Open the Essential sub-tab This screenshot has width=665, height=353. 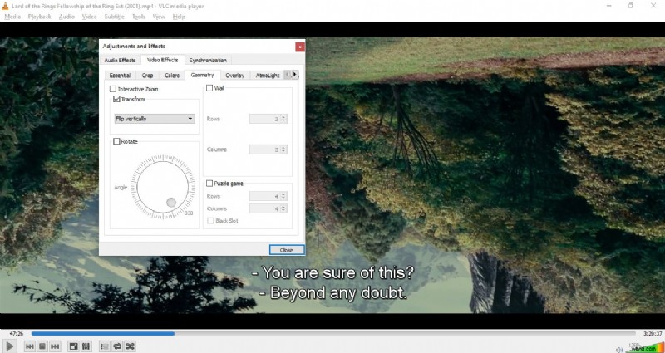(120, 76)
